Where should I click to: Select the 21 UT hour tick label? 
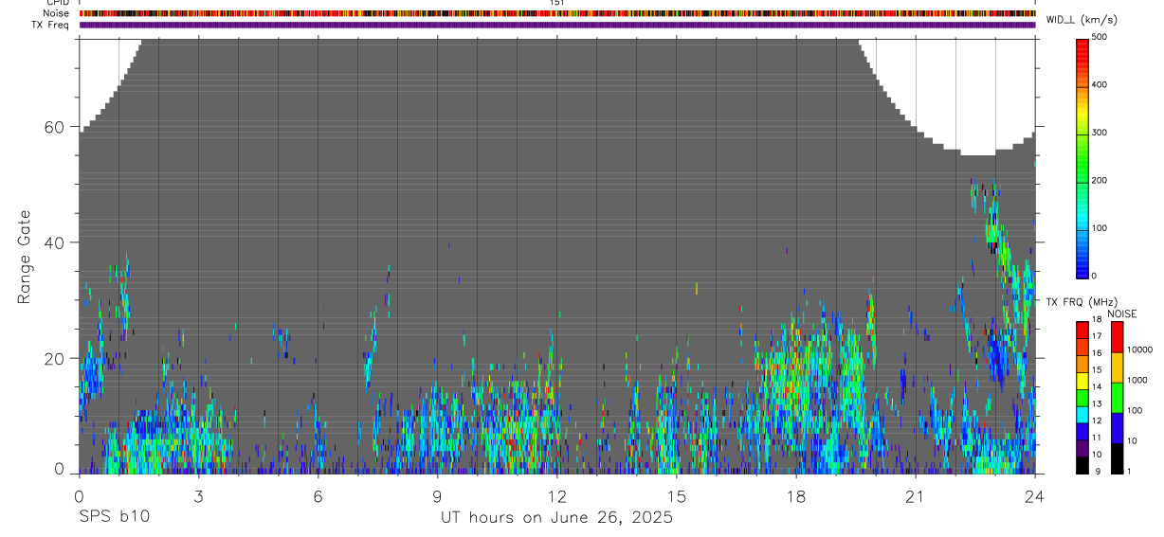pyautogui.click(x=915, y=496)
